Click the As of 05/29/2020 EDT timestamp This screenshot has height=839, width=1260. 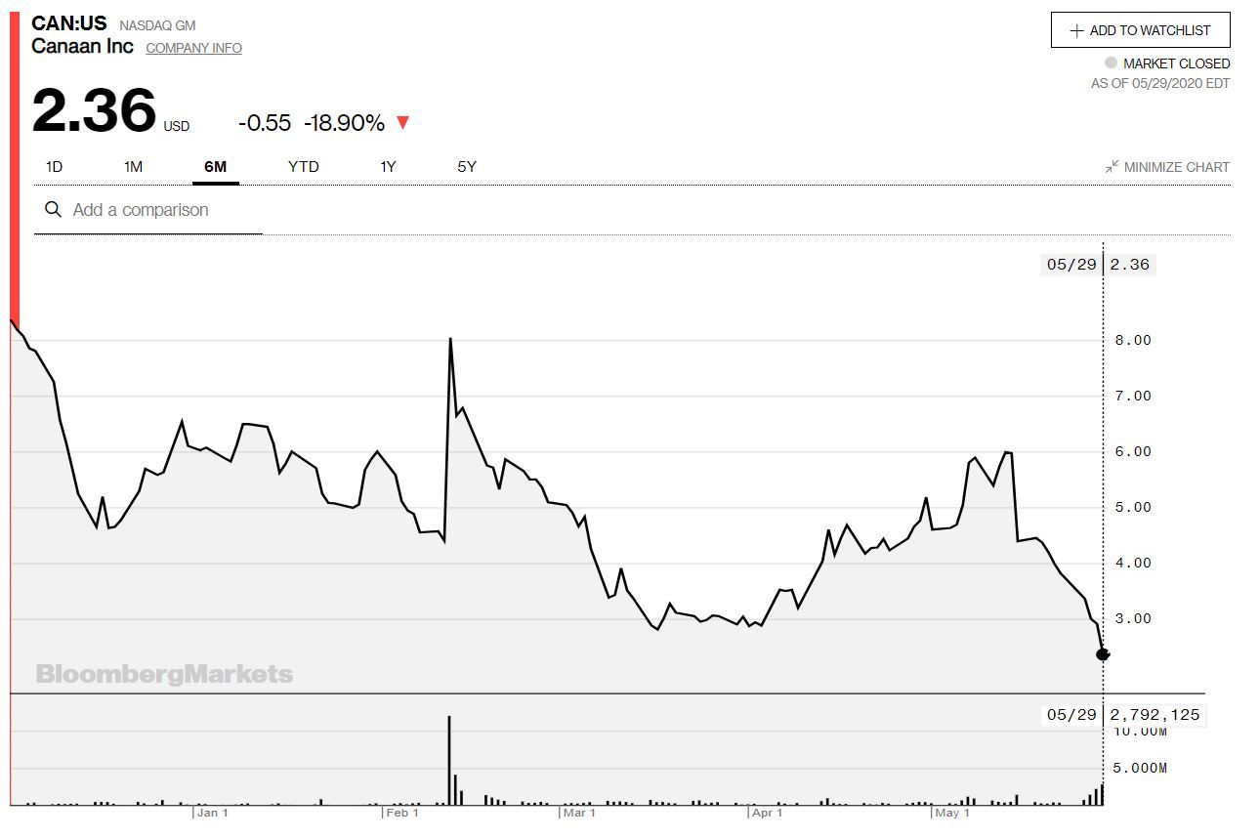1160,84
